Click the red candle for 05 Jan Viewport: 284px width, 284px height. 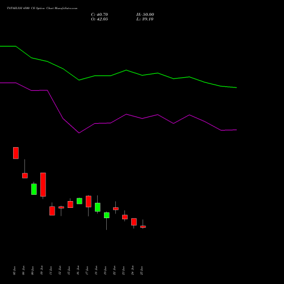coord(16,153)
